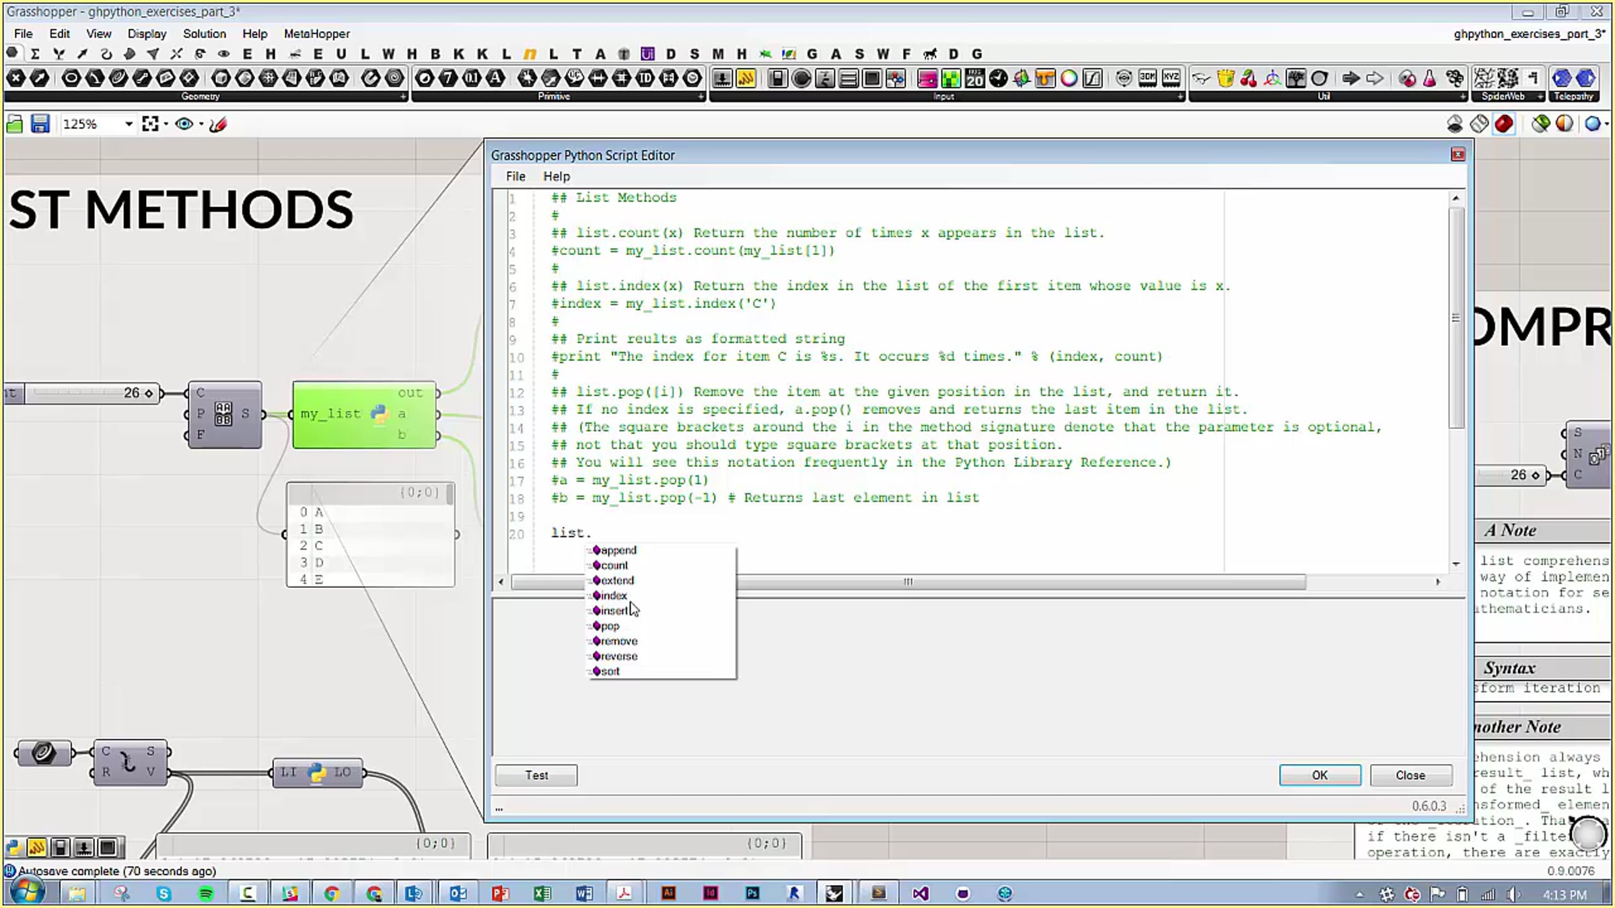The width and height of the screenshot is (1615, 908).
Task: Click OK in Python Script Editor
Action: tap(1319, 775)
